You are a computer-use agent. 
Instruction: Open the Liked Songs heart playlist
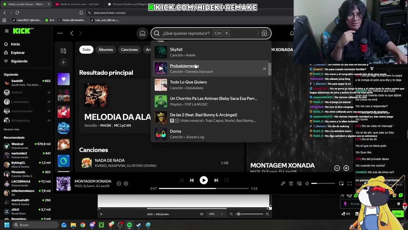coord(63,79)
